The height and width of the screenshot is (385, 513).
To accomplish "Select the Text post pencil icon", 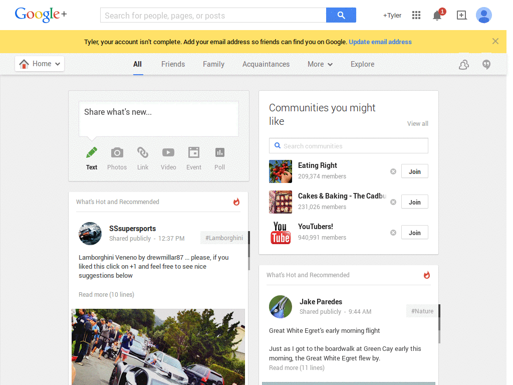I will [92, 152].
